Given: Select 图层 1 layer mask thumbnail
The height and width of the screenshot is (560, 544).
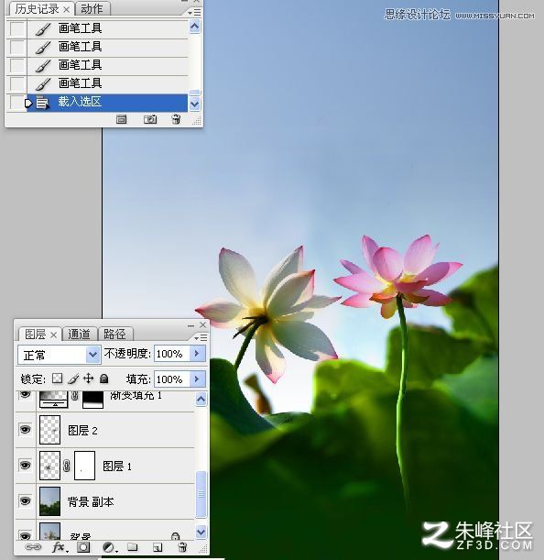Looking at the screenshot, I should point(84,466).
